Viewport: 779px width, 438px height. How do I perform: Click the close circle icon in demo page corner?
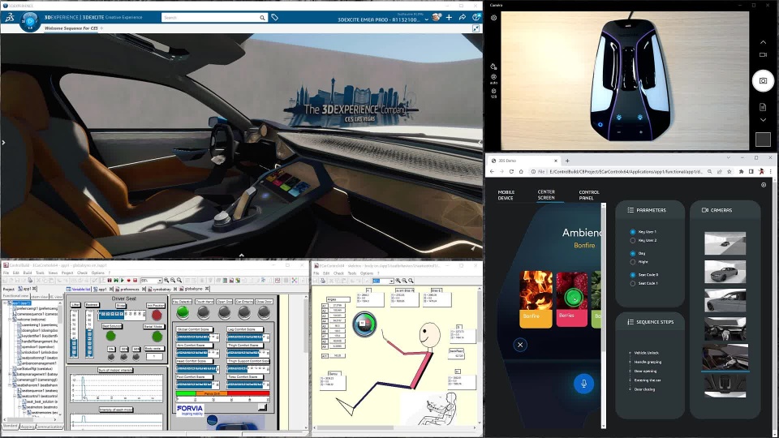click(764, 185)
